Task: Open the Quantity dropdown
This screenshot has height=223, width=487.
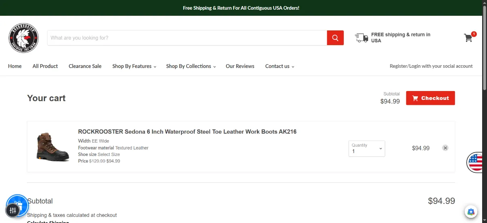Action: [x=367, y=149]
